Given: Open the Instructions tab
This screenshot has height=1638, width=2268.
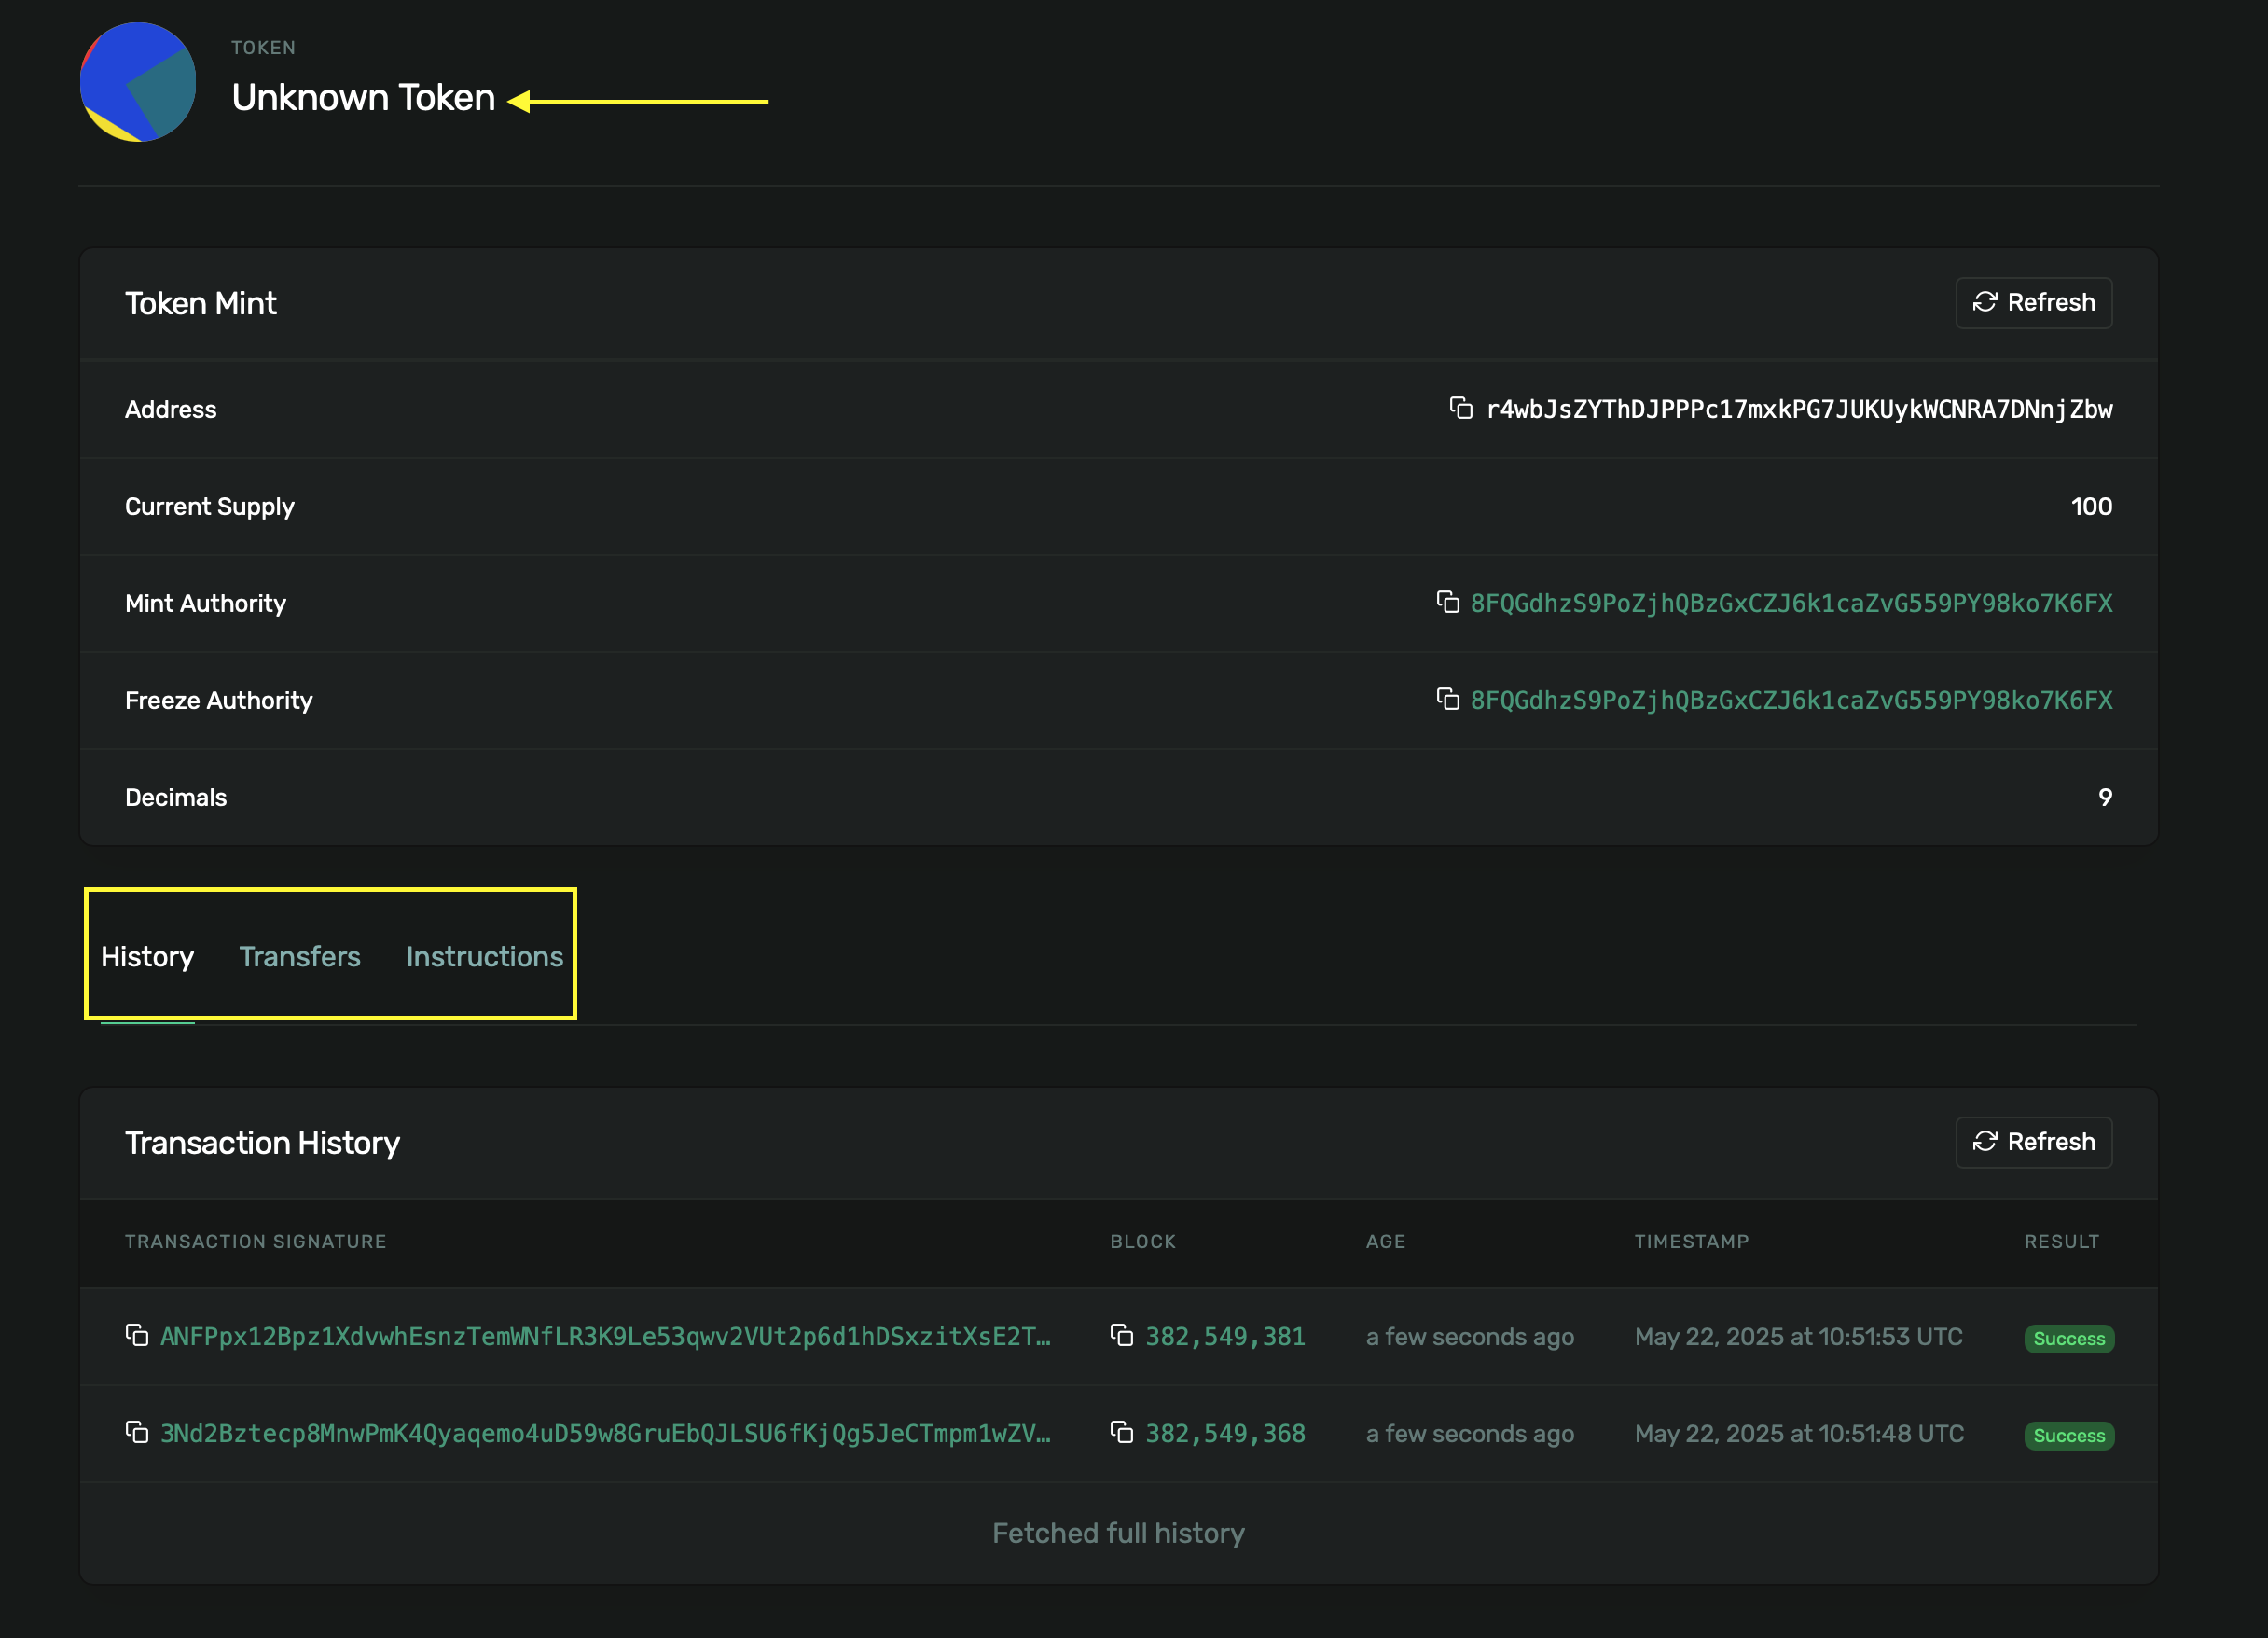Looking at the screenshot, I should point(483,956).
